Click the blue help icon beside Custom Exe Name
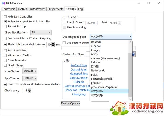 pyautogui.click(x=134, y=54)
